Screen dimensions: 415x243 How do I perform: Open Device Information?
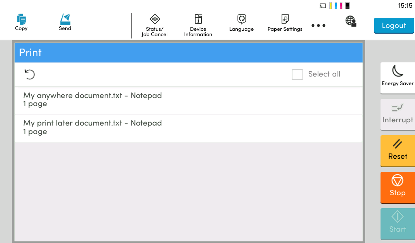click(198, 25)
